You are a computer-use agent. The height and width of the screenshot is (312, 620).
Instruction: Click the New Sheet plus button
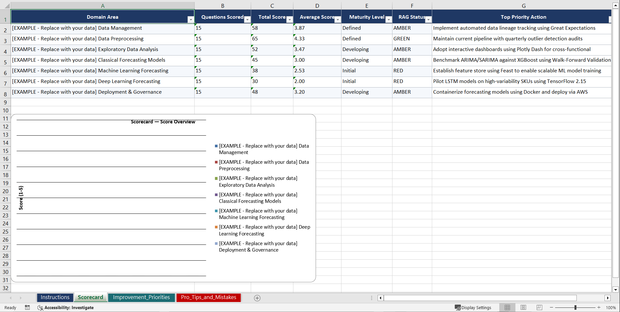point(257,298)
